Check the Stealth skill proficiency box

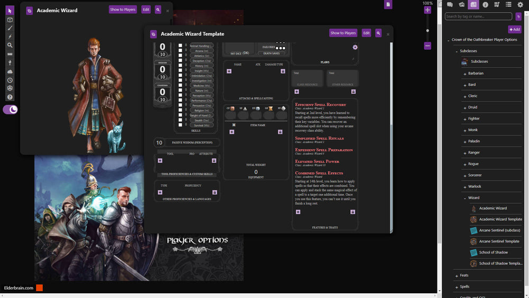point(180,120)
